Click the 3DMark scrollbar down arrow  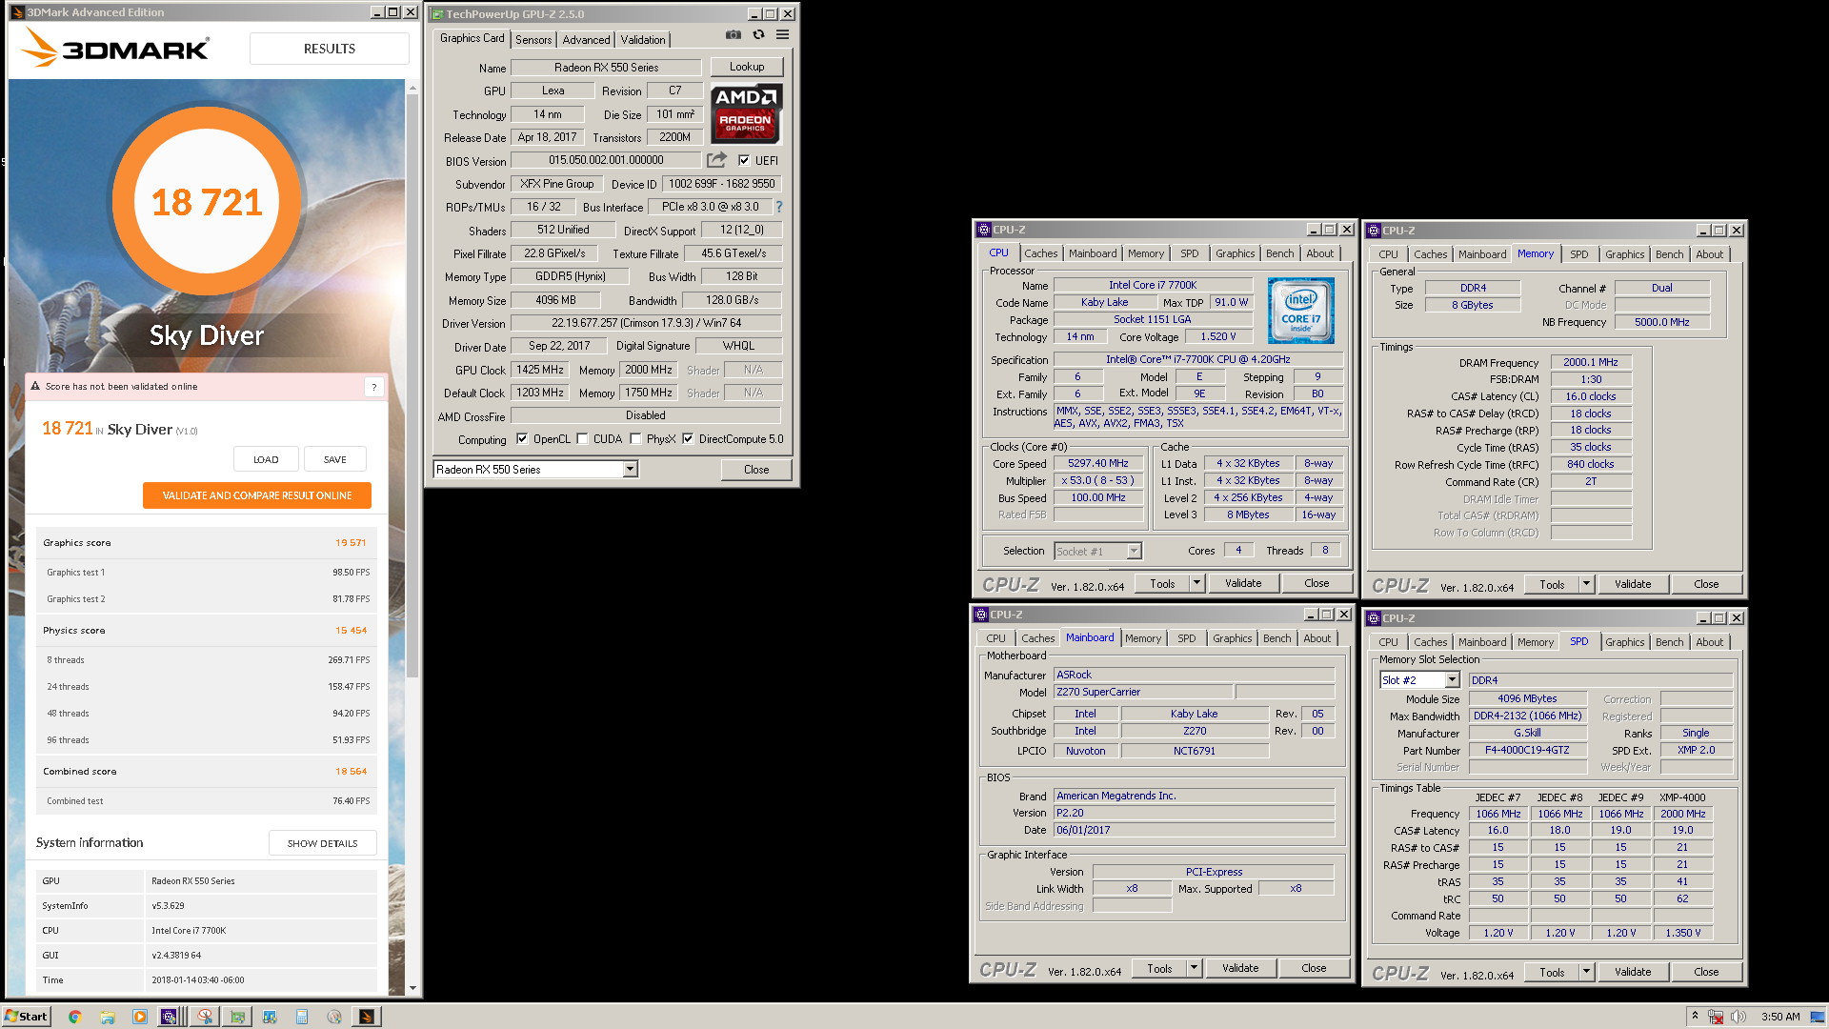(x=412, y=988)
